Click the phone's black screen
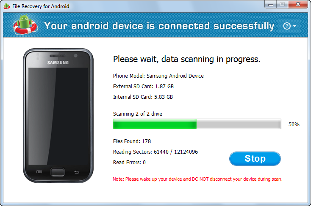This screenshot has height=206, width=311. pyautogui.click(x=58, y=116)
